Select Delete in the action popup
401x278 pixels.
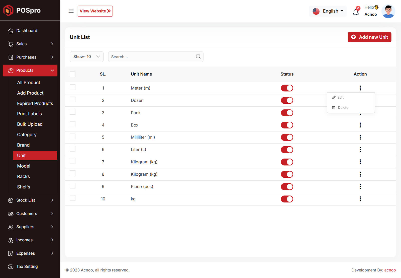343,108
